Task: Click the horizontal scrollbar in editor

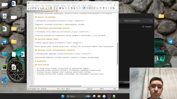Action: (x=55, y=86)
